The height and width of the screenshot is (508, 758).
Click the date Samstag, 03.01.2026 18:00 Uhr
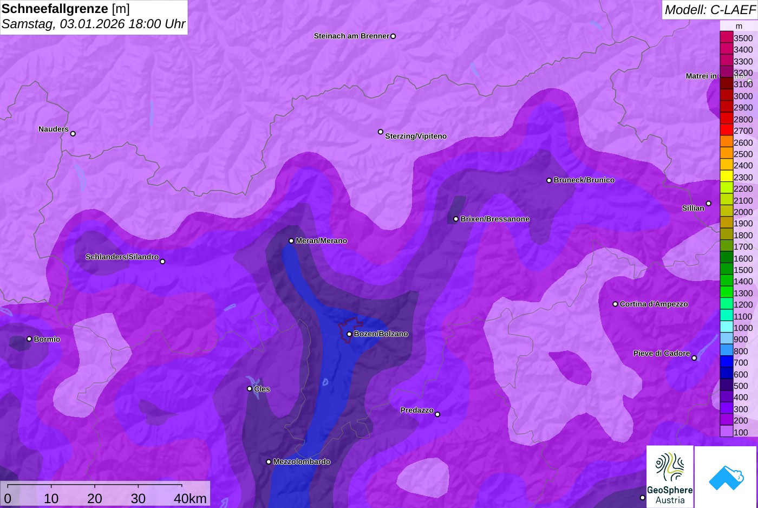93,24
